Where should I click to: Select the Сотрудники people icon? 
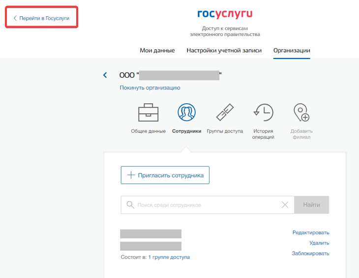[186, 112]
